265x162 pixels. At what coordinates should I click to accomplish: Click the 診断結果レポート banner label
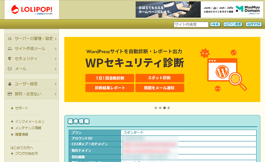(x=110, y=88)
